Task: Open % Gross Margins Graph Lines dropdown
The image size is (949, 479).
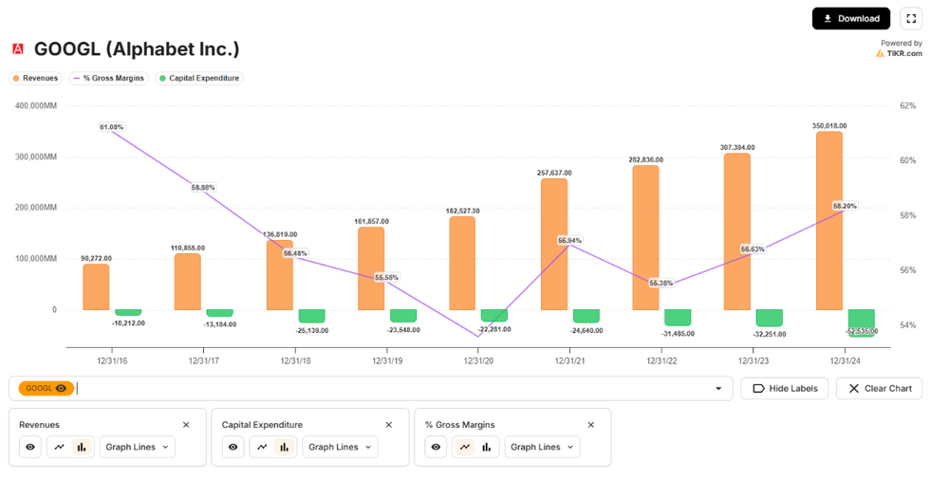Action: click(542, 447)
